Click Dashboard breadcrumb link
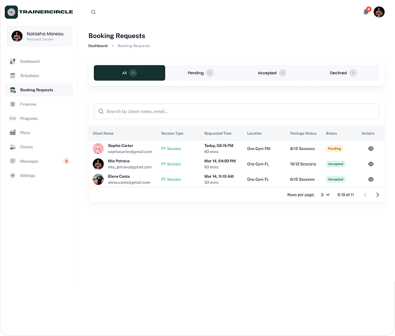This screenshot has height=336, width=395. click(x=98, y=46)
